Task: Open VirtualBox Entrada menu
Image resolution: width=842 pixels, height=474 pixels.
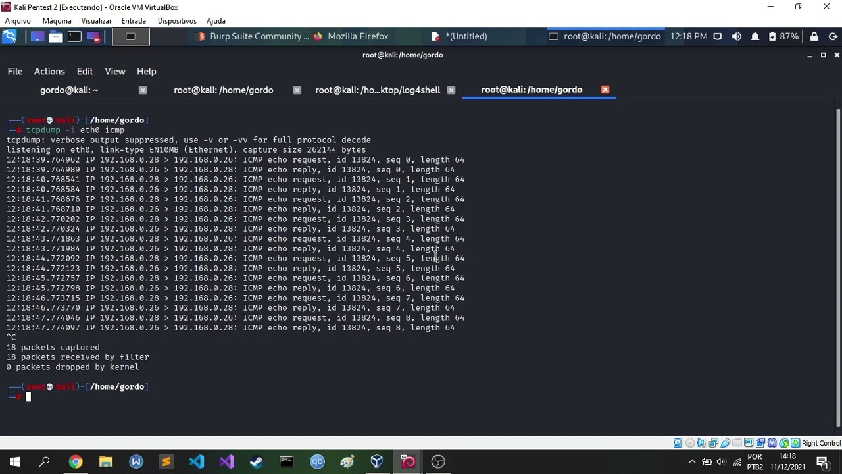Action: pyautogui.click(x=134, y=21)
